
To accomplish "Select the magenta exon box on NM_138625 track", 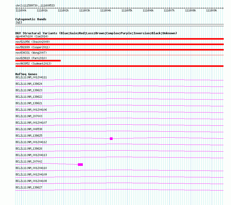I will 111,139.
